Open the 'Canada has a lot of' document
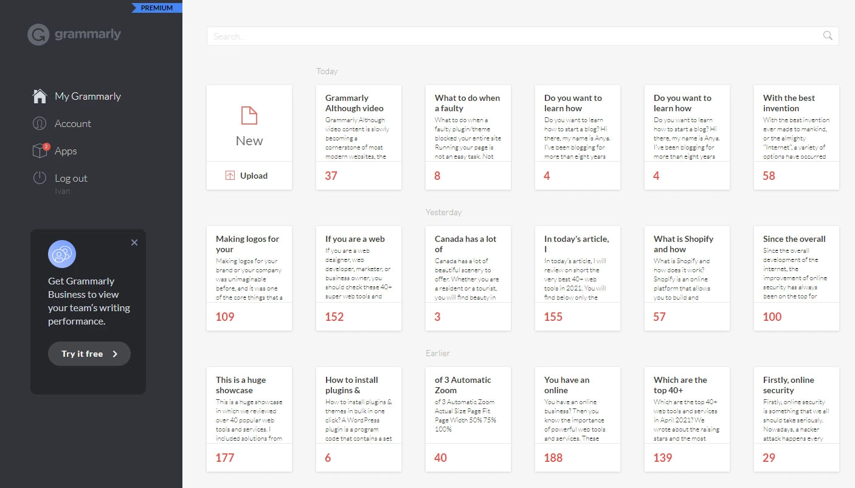The height and width of the screenshot is (488, 855). [x=468, y=278]
